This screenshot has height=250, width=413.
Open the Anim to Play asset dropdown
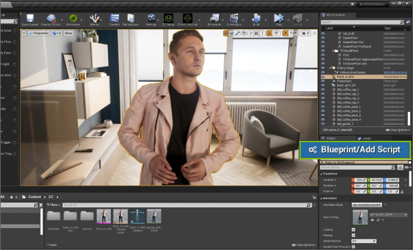click(x=389, y=215)
